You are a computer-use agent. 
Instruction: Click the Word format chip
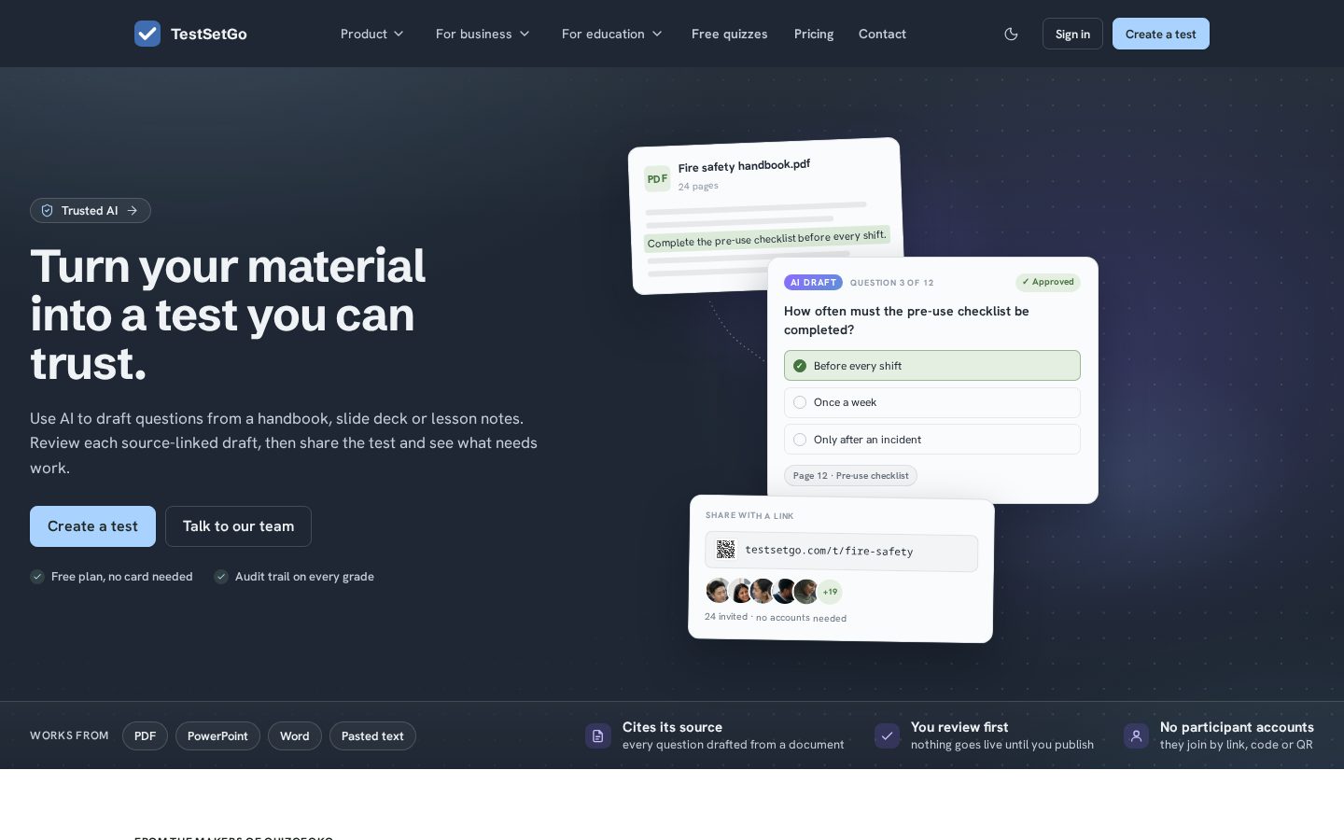pos(295,736)
